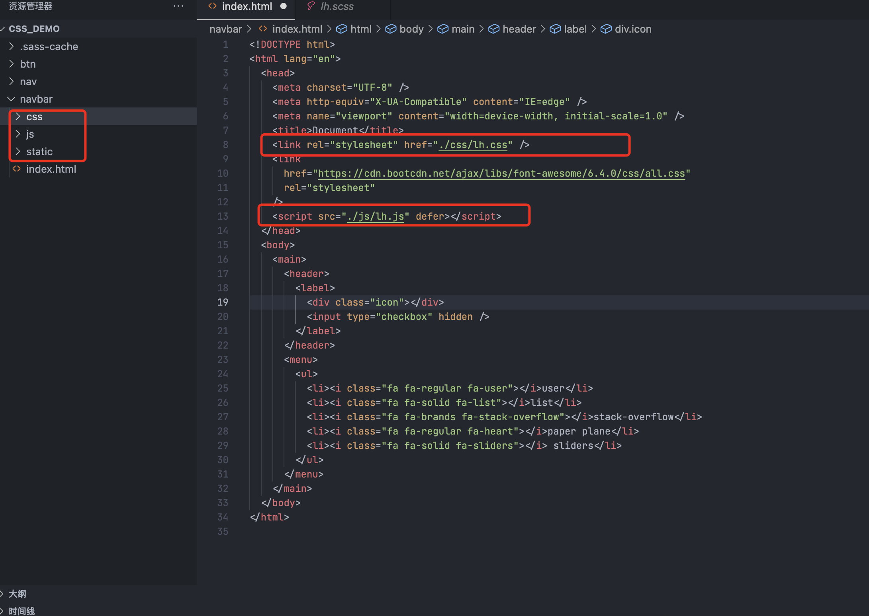Click the header breadcrumb segment
This screenshot has height=616, width=869.
[519, 29]
